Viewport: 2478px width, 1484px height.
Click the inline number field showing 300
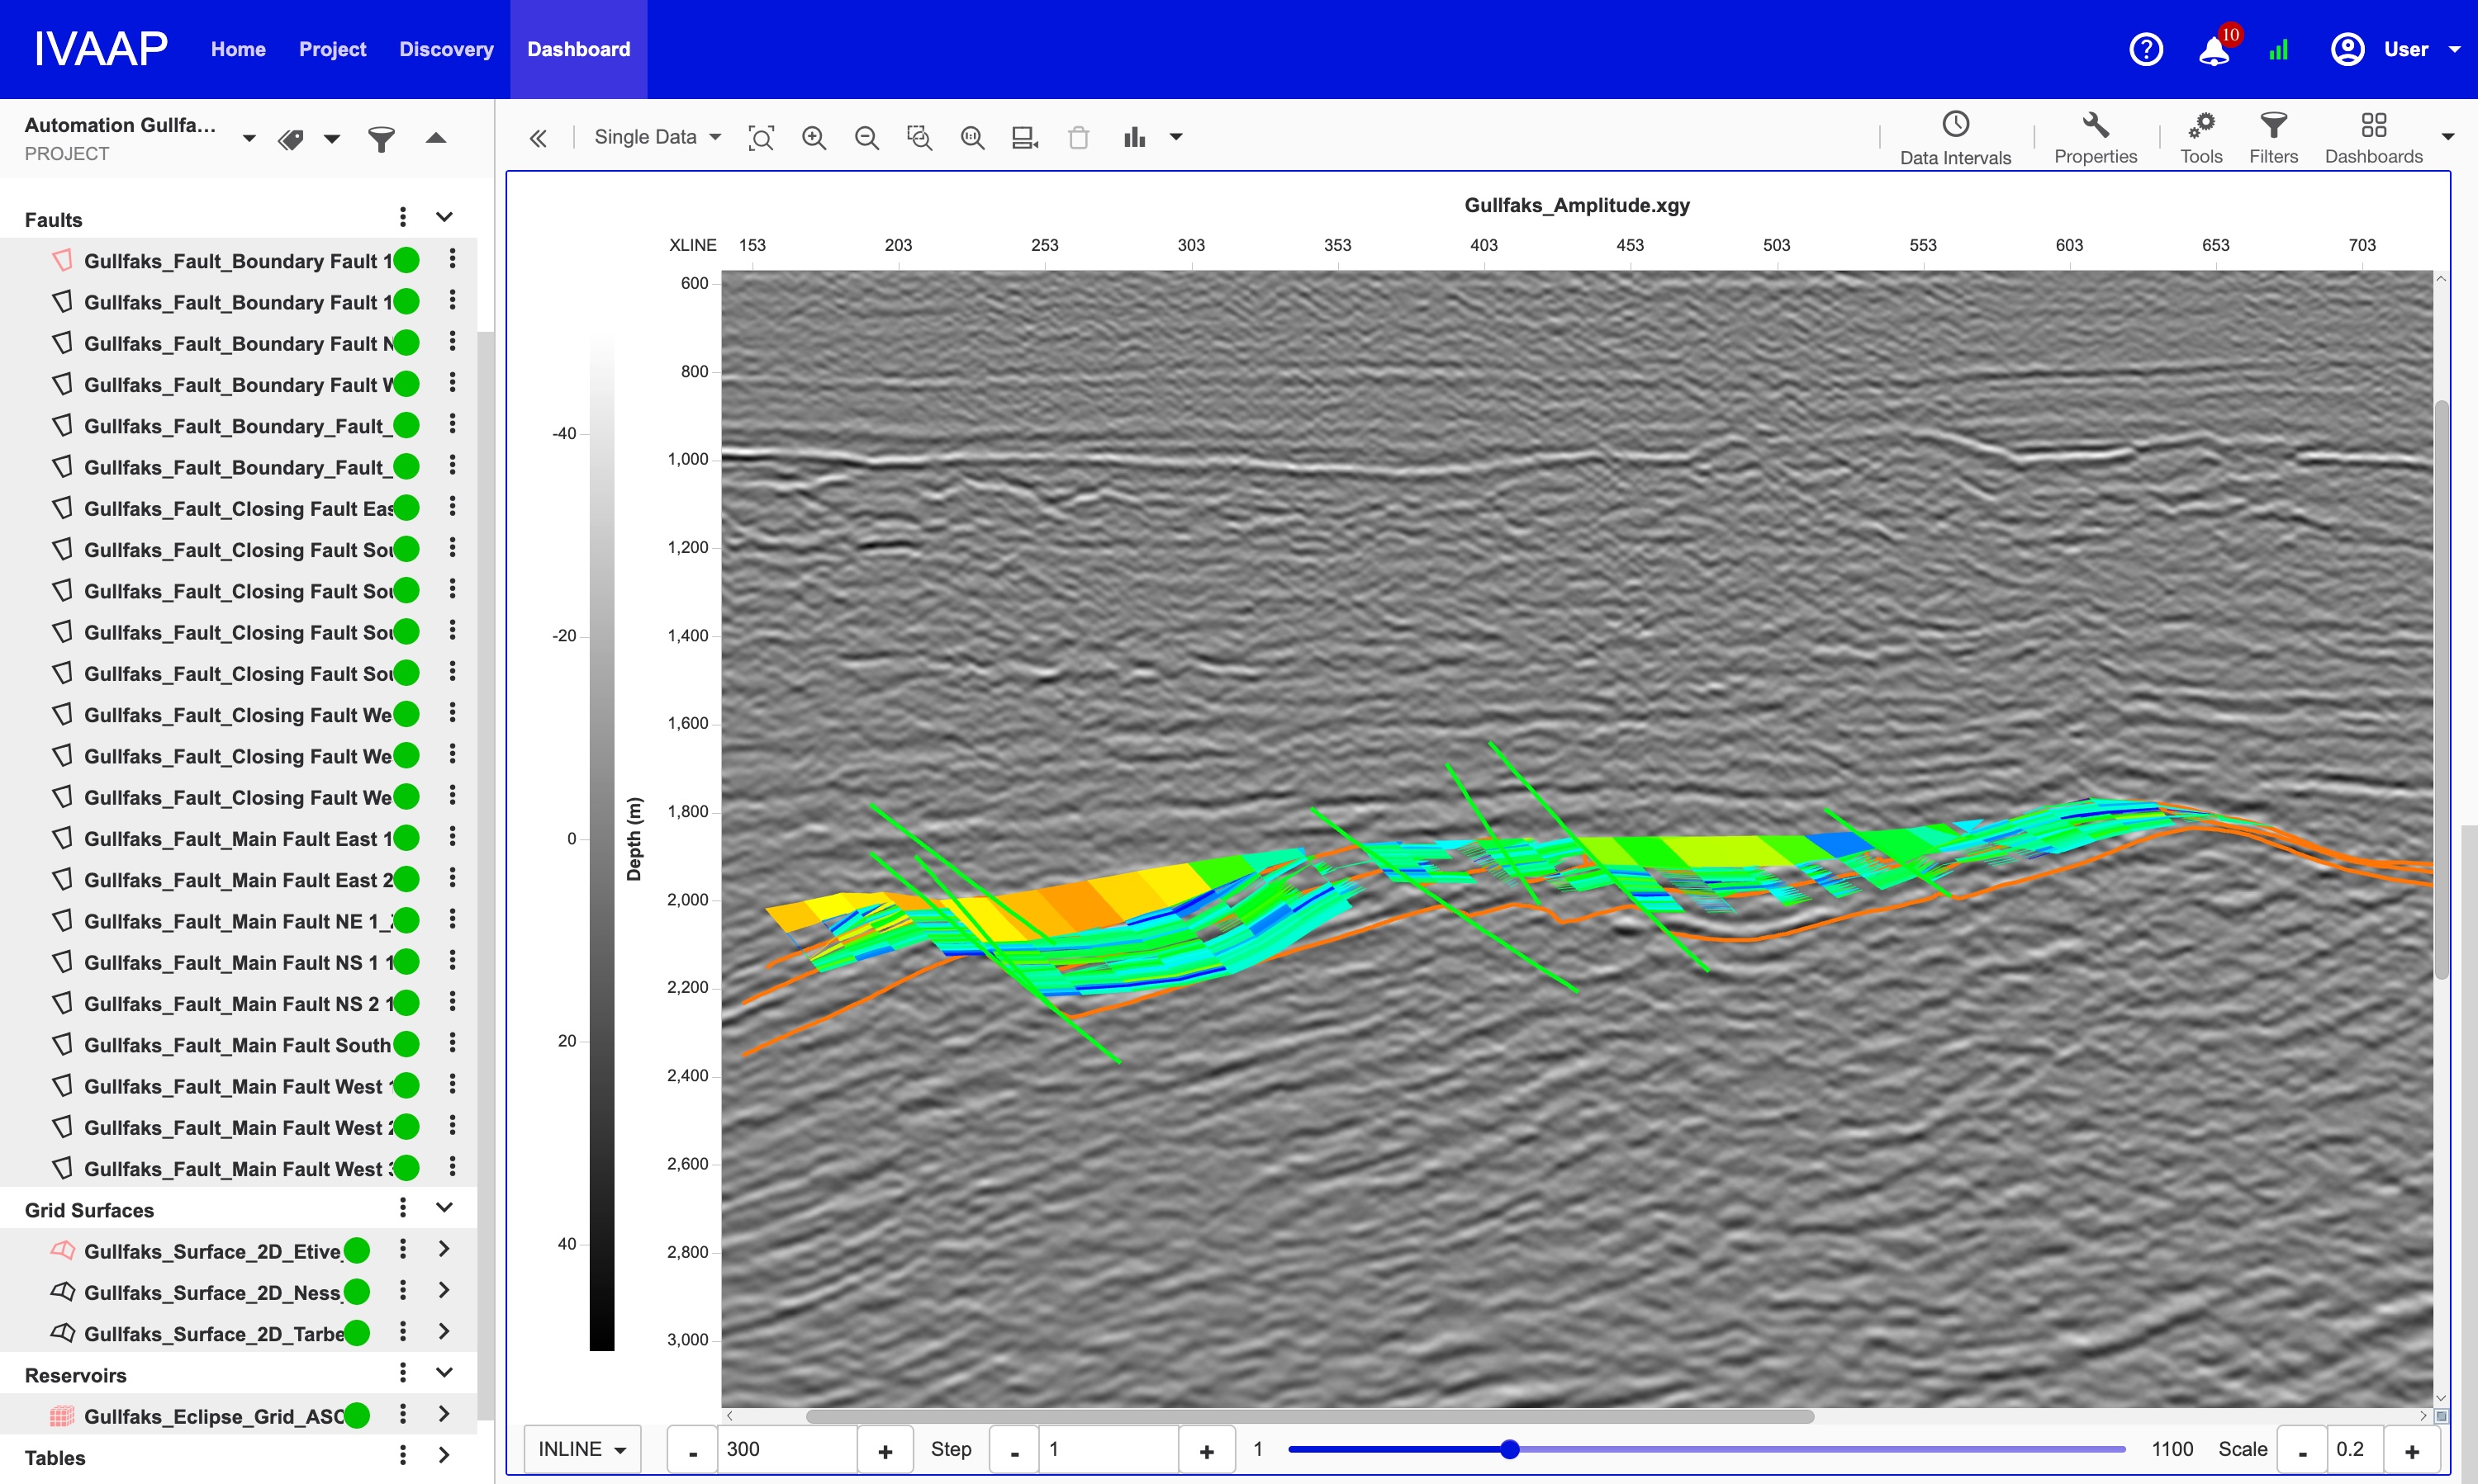[788, 1449]
